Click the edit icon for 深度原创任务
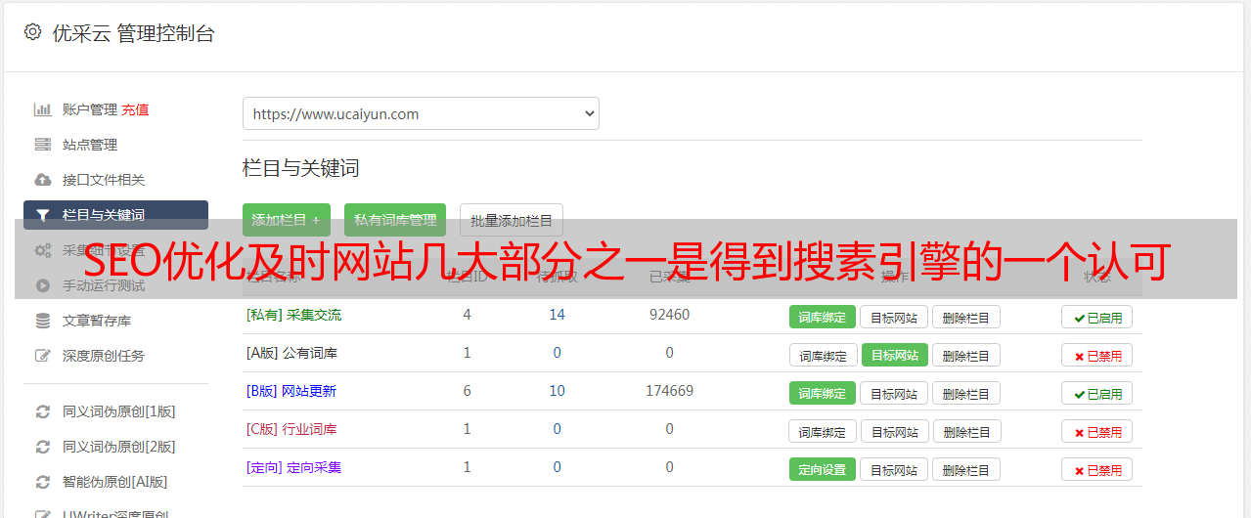Screen dimensions: 1251x518 click(x=42, y=356)
